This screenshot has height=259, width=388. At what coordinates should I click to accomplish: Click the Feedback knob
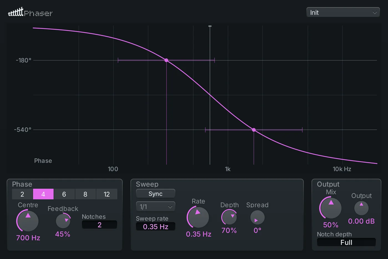pyautogui.click(x=63, y=221)
